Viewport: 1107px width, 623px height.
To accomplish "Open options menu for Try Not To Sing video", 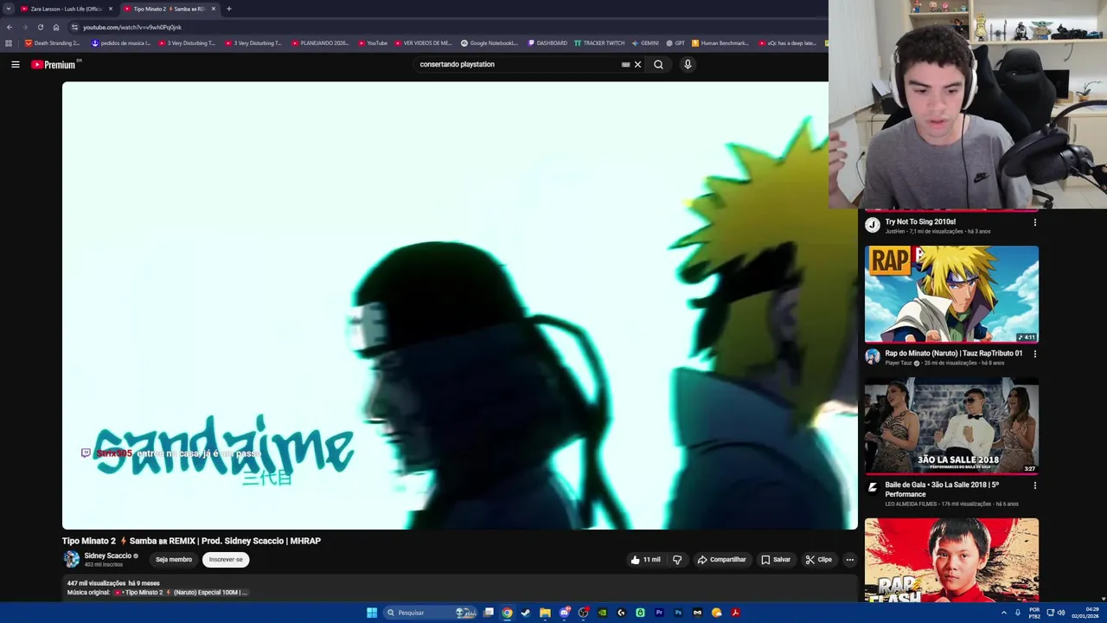I will click(x=1034, y=222).
